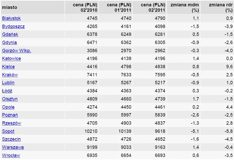Follow the Lublin link

tap(8, 83)
